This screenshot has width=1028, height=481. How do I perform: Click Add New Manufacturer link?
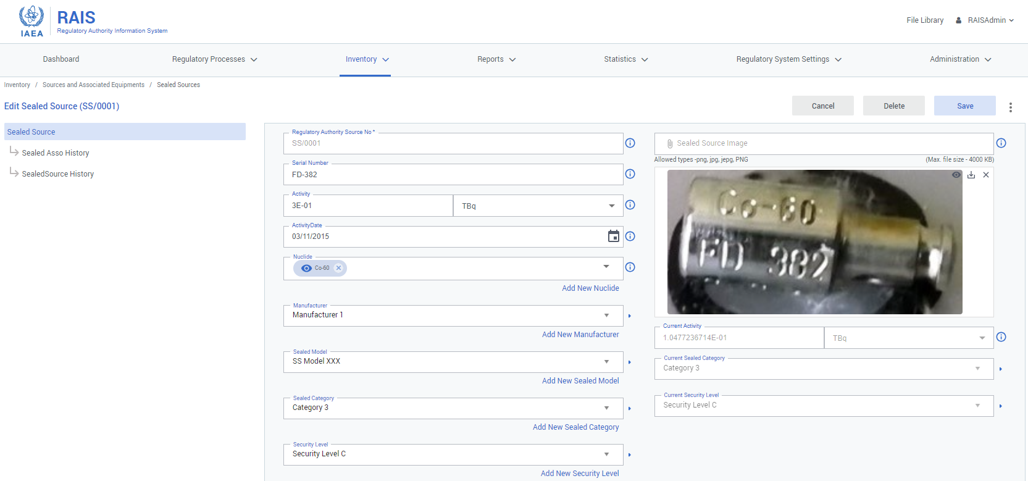[x=580, y=335]
